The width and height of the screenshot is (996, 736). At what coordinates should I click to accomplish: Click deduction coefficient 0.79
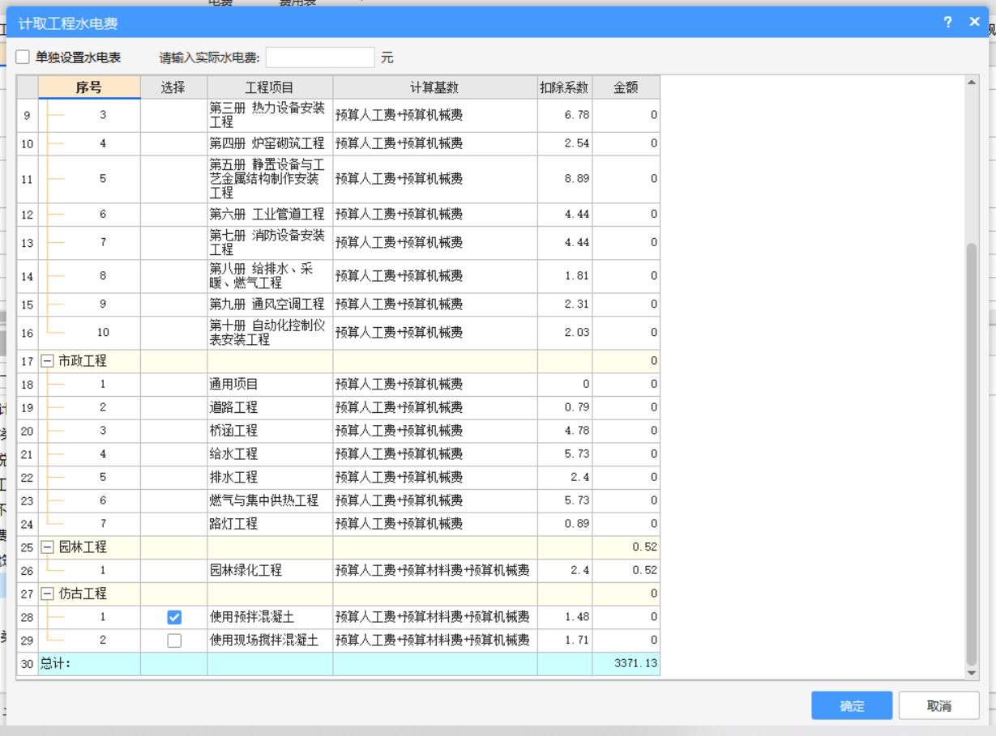pos(577,407)
